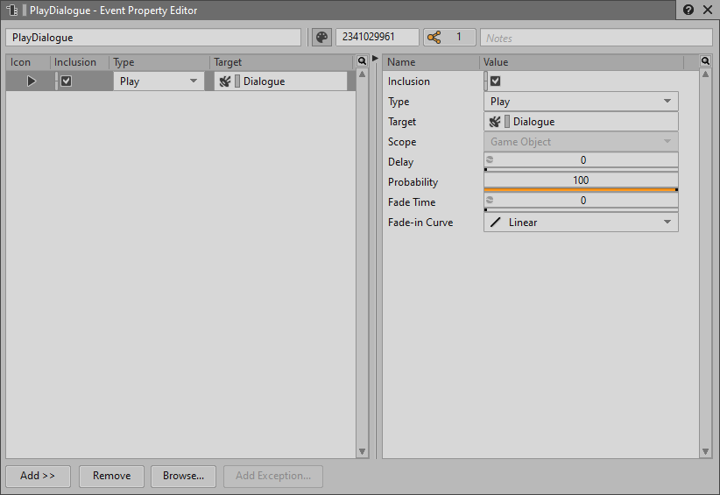This screenshot has width=720, height=495.
Task: Click the search icon in the property list header
Action: click(705, 62)
